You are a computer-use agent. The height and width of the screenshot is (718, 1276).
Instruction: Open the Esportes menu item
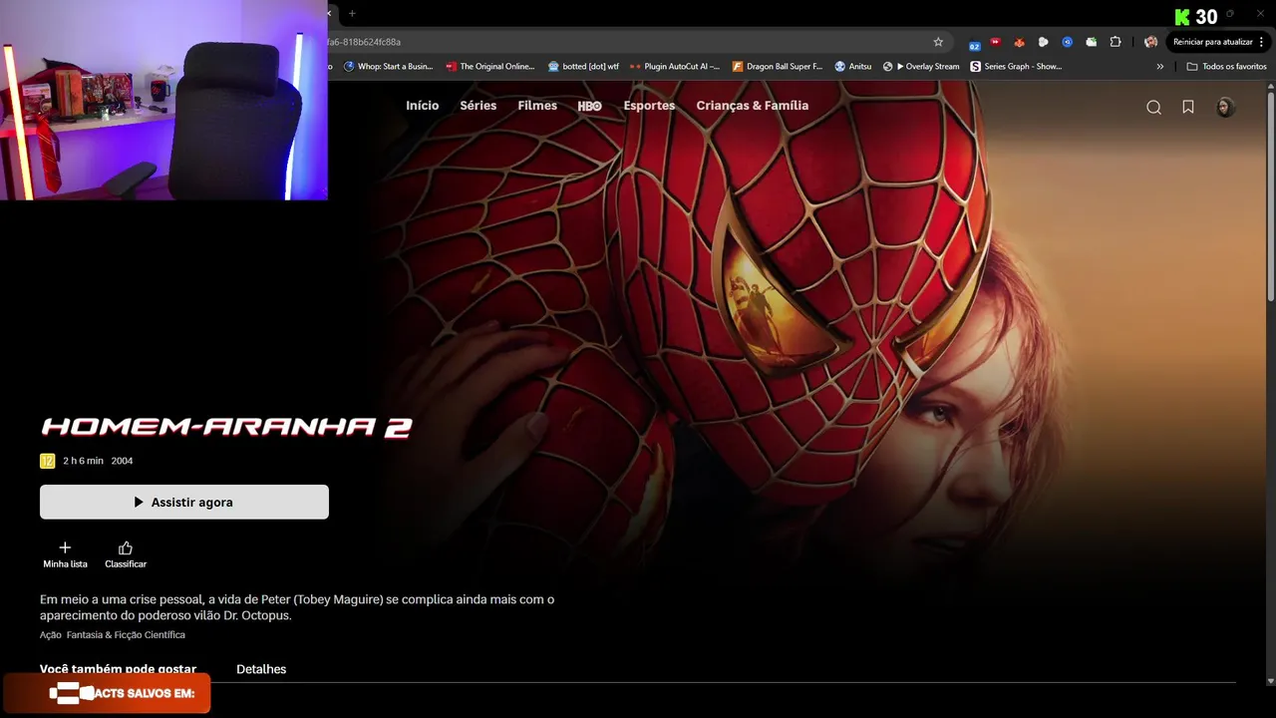pos(649,106)
